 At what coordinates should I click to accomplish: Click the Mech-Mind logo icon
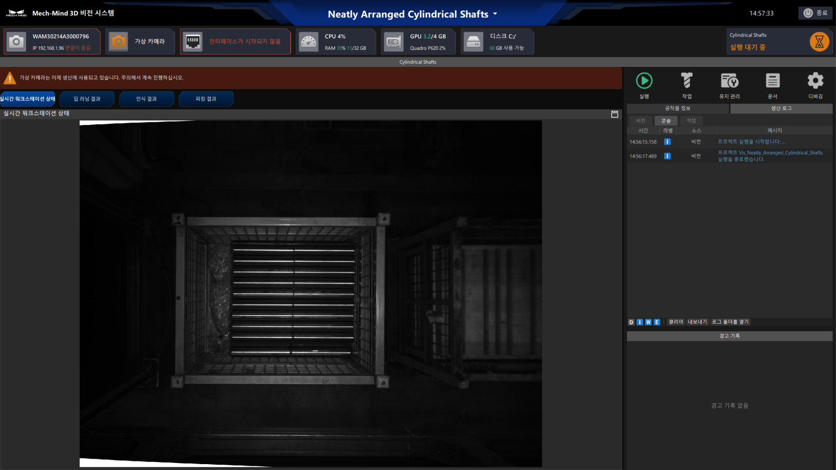(x=16, y=13)
